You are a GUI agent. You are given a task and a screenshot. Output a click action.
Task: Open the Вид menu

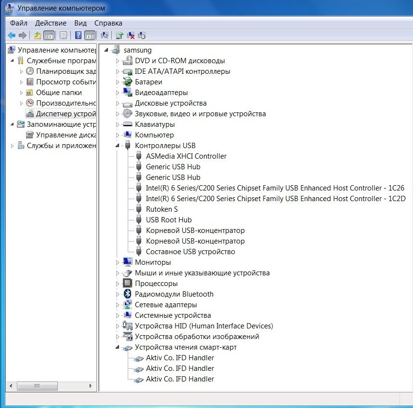(80, 23)
